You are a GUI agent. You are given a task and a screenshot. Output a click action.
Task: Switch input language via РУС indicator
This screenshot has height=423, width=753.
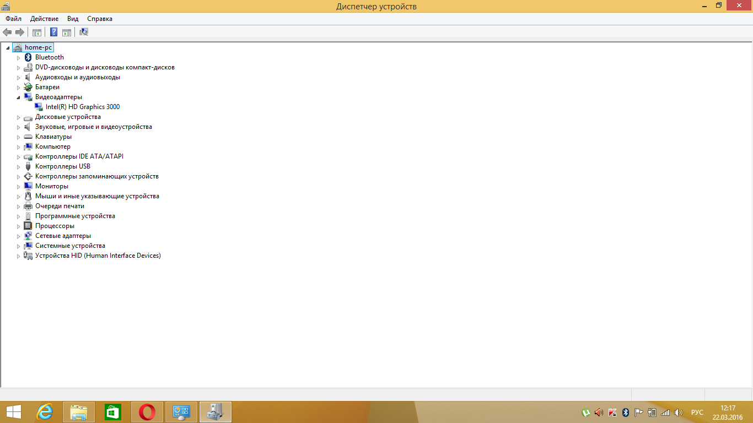click(697, 413)
